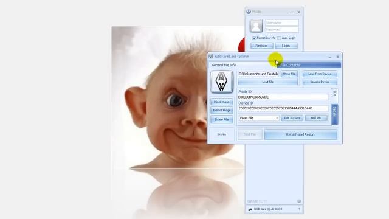Switch to General File Info tab
This screenshot has height=219, width=389.
point(224,65)
